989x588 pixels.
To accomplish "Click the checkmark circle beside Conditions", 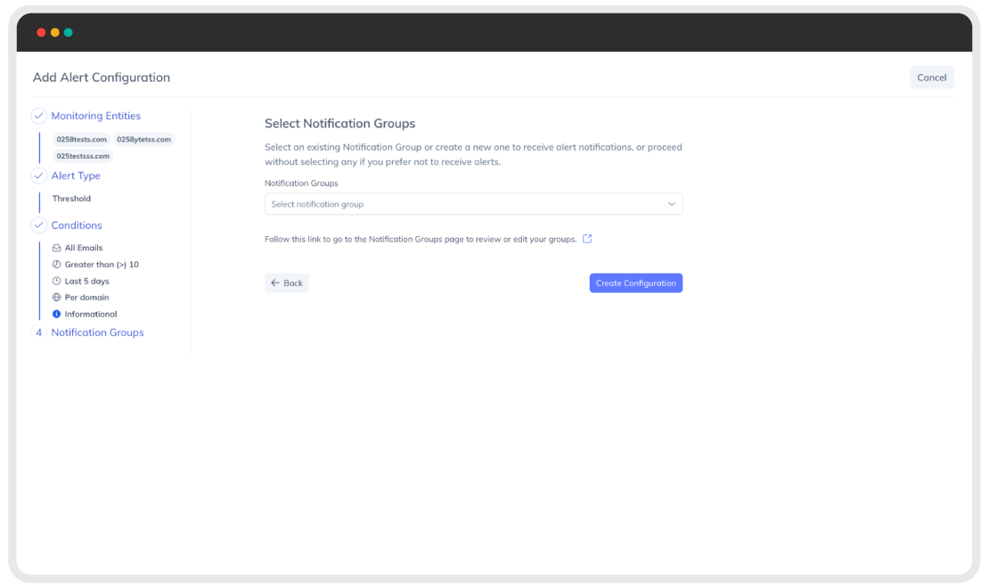I will (39, 225).
